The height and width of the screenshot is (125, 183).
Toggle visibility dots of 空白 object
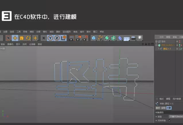pos(180,41)
